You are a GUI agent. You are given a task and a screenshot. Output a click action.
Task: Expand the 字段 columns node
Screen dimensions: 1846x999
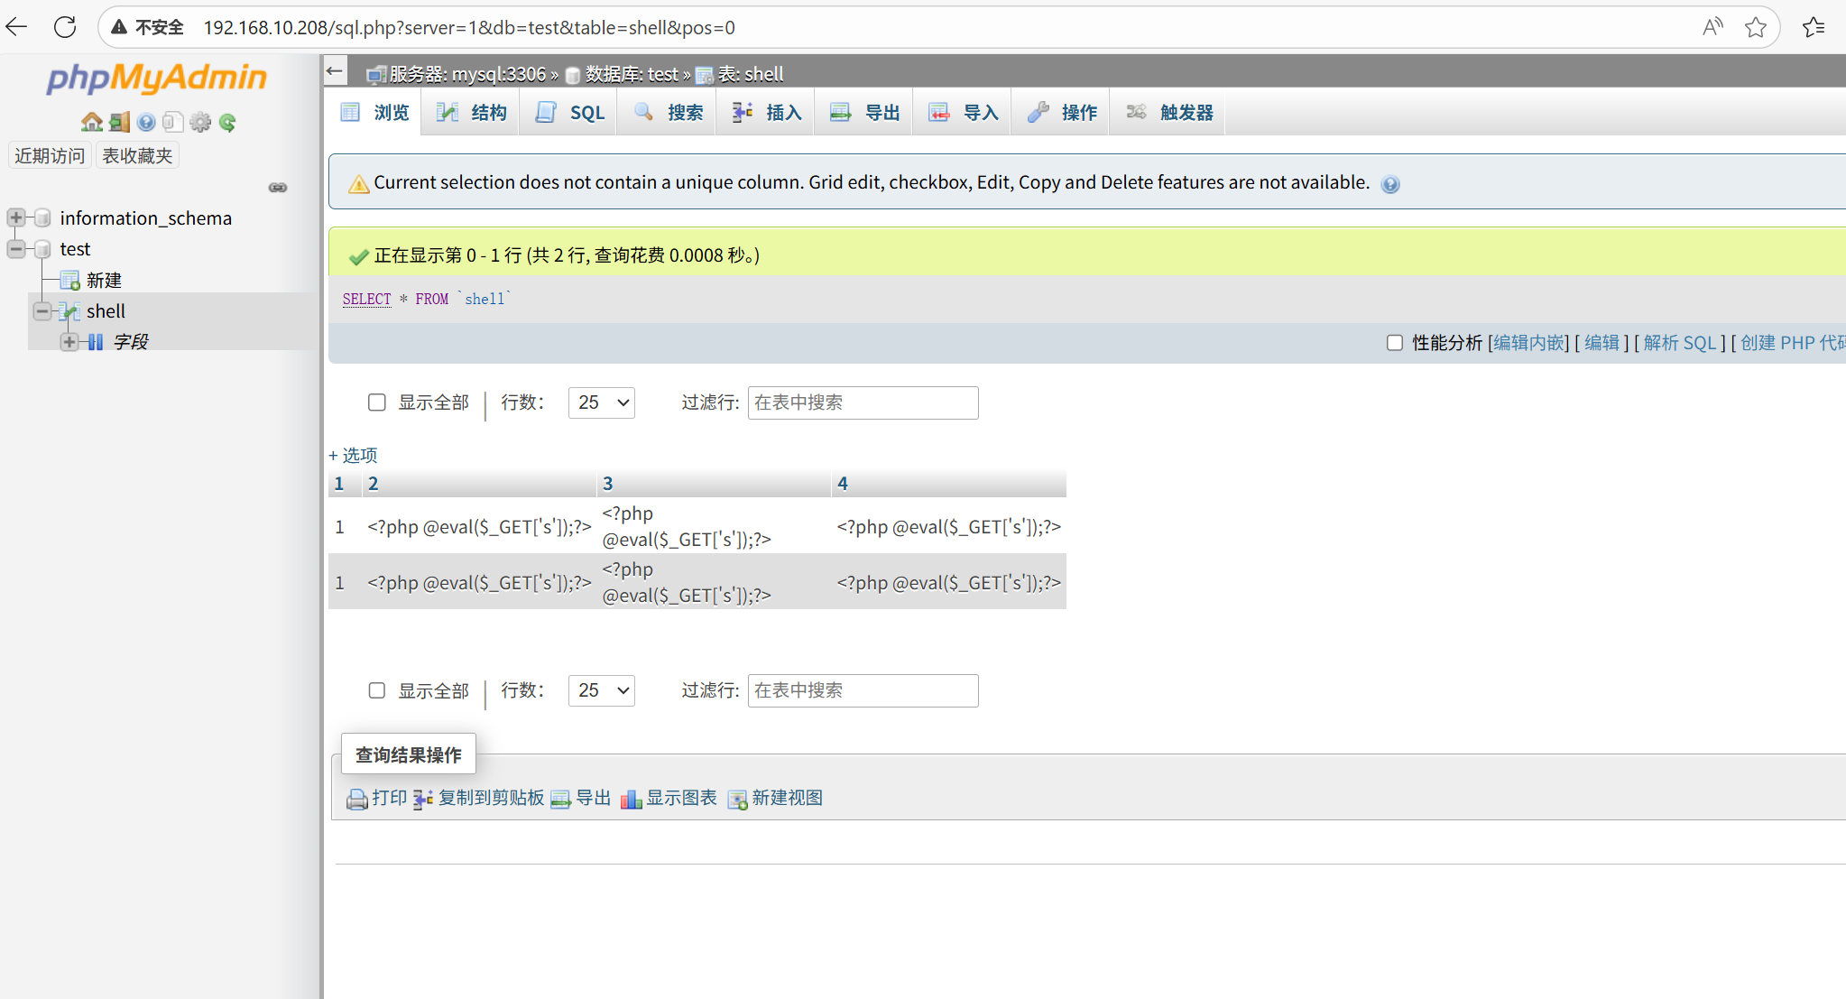(69, 342)
